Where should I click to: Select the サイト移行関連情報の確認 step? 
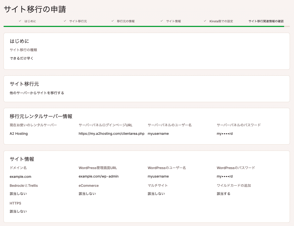[x=266, y=21]
